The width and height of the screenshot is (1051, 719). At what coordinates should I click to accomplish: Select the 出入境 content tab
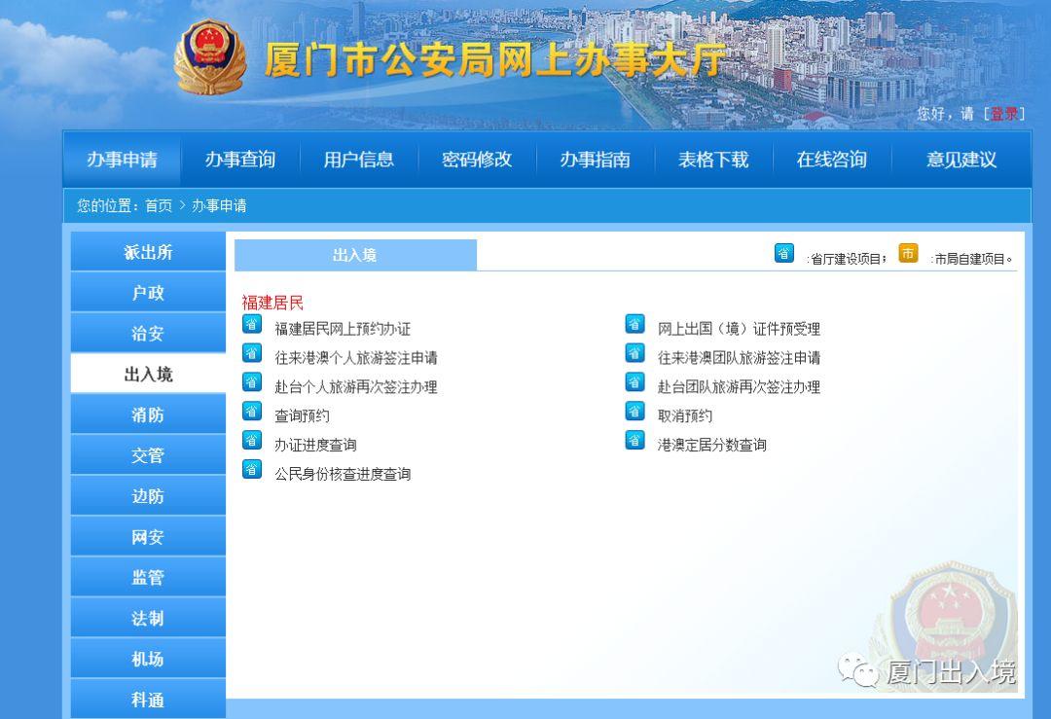coord(355,255)
